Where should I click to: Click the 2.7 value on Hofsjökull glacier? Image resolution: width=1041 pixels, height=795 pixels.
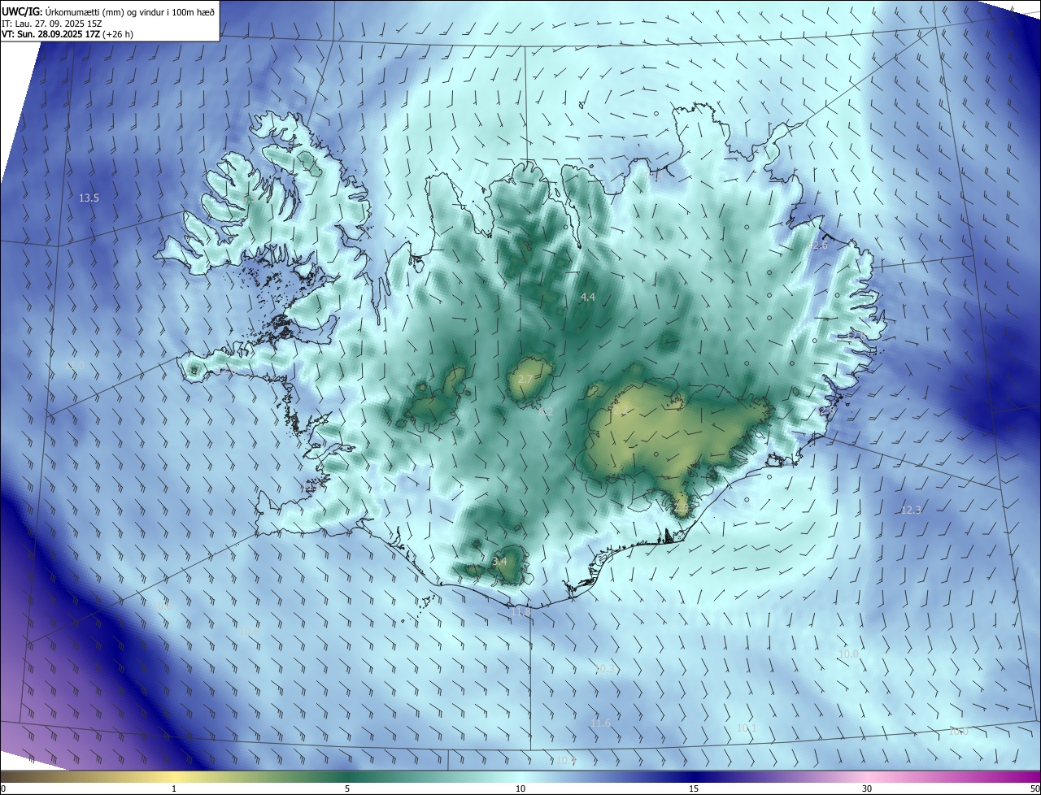click(x=525, y=380)
